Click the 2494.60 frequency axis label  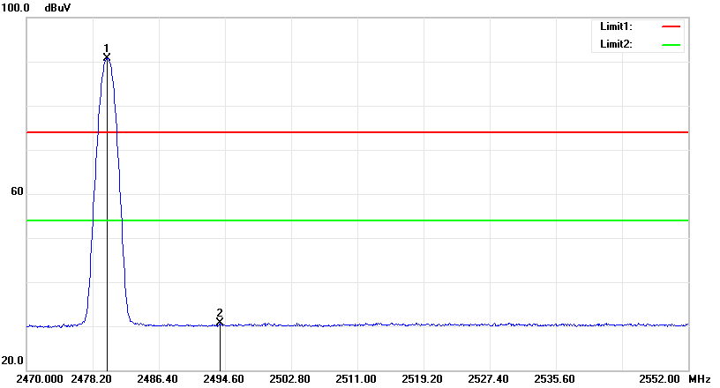[x=223, y=379]
